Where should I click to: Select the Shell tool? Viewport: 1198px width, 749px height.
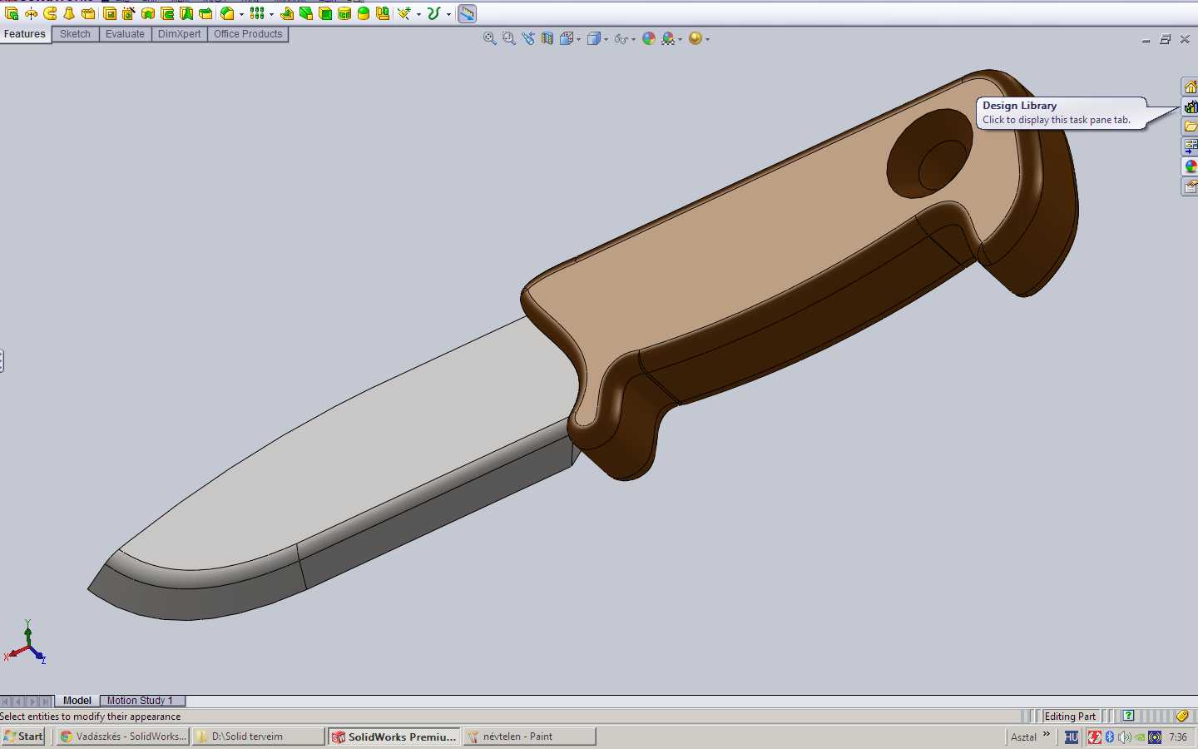[x=325, y=13]
